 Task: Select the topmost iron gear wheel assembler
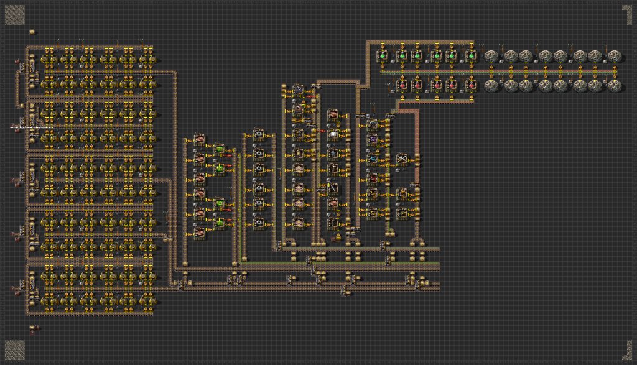(259, 135)
